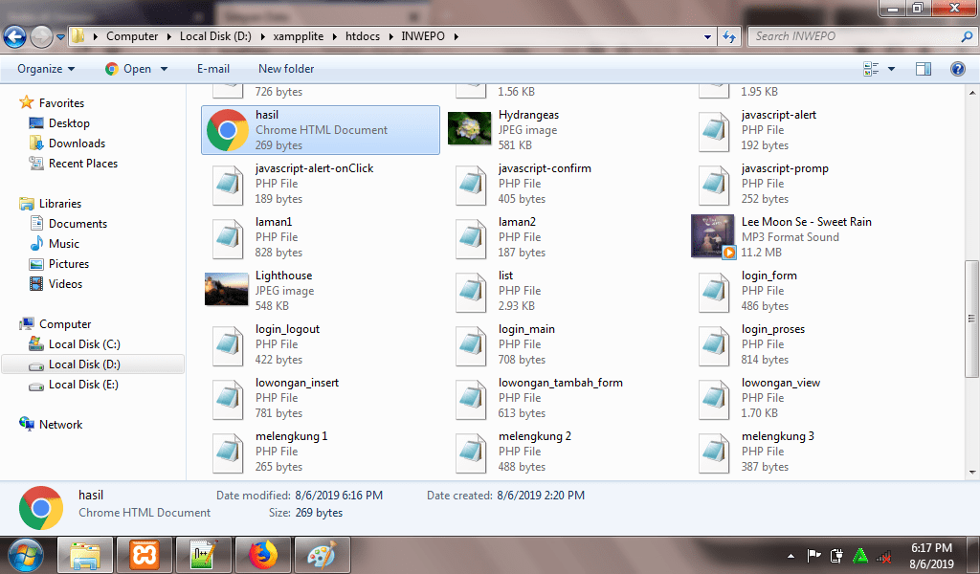Open Recent Places in Favorites
The height and width of the screenshot is (574, 980).
coord(83,163)
